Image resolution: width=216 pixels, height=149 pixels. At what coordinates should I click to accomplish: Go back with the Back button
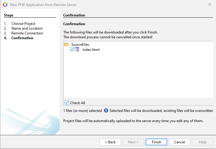point(110,142)
